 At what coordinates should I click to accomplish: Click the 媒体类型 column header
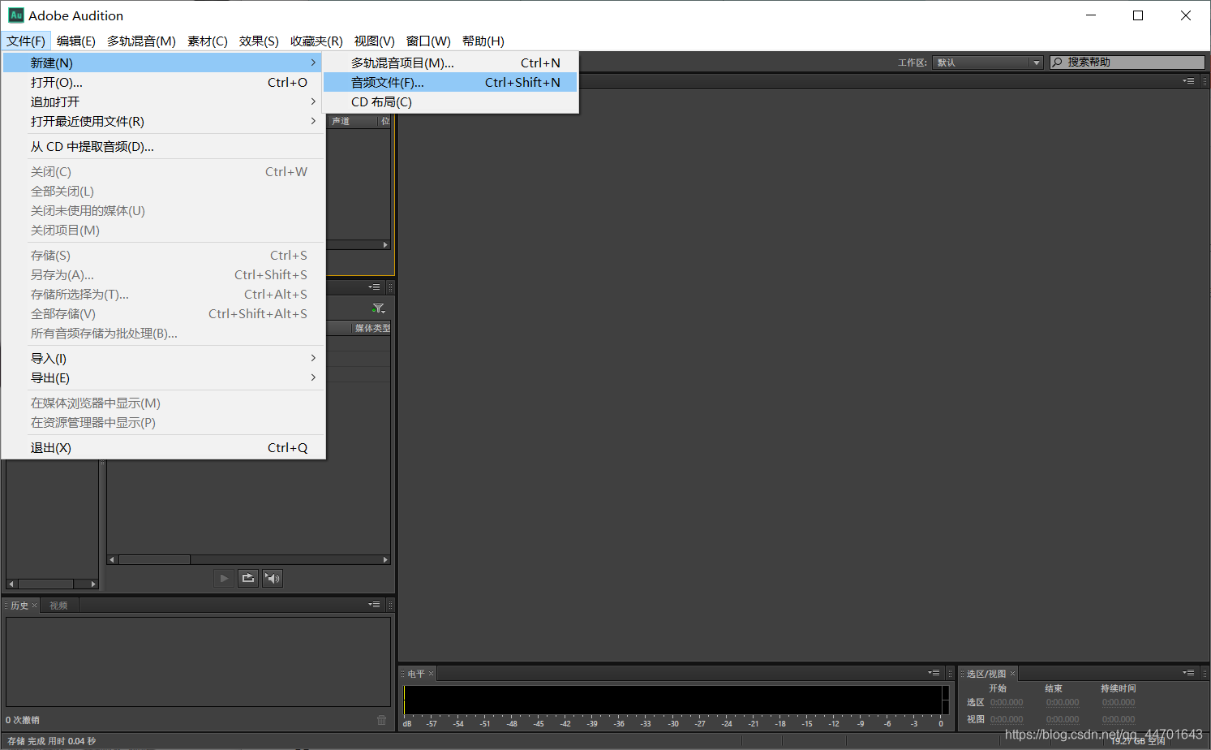371,328
